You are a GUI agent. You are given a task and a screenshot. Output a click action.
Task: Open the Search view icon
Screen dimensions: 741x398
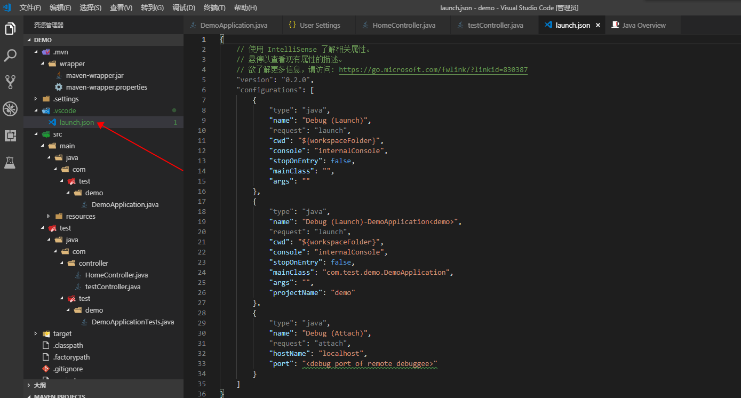click(10, 55)
